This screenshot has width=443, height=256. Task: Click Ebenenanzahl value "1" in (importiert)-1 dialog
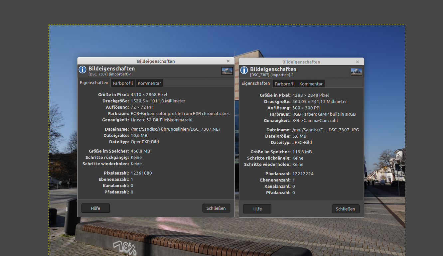[132, 179]
